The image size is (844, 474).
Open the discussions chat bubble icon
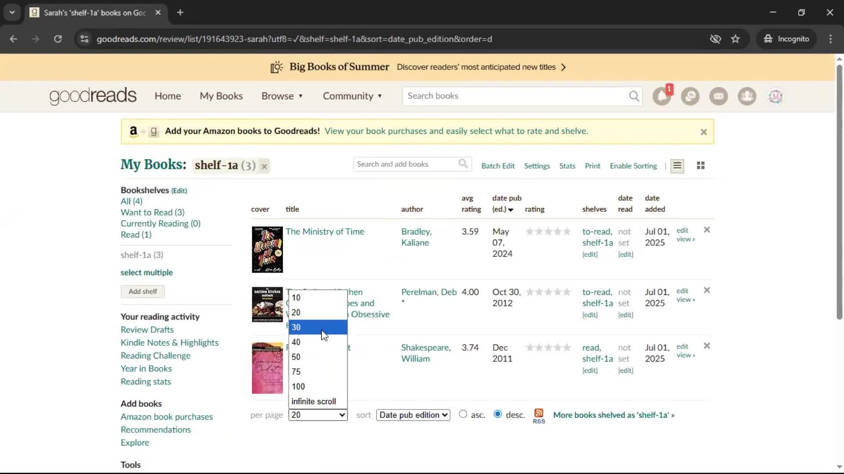(690, 96)
